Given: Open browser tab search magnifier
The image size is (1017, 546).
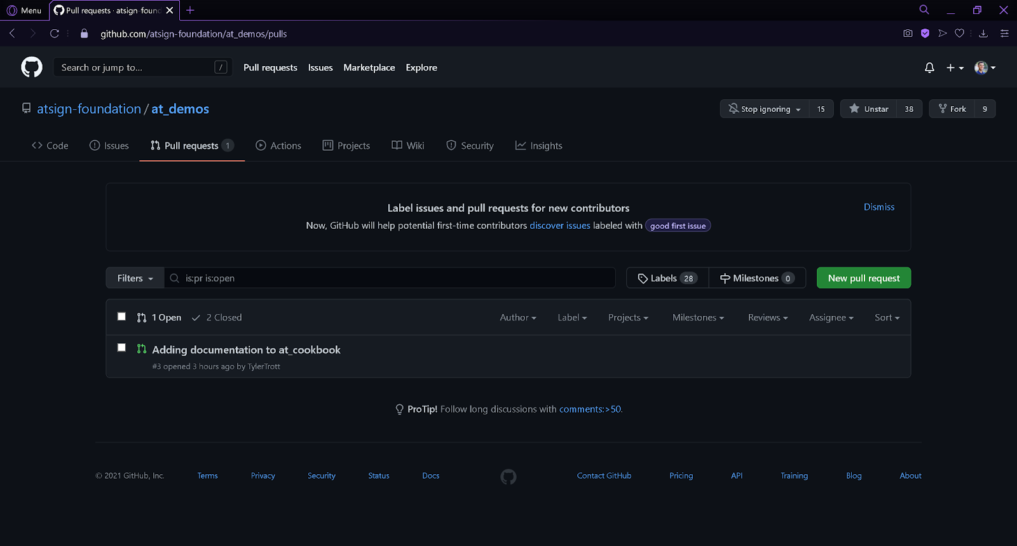Looking at the screenshot, I should [924, 10].
